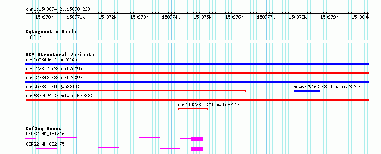Click the red bar under nsv522317
The image size is (381, 154).
[197, 73]
